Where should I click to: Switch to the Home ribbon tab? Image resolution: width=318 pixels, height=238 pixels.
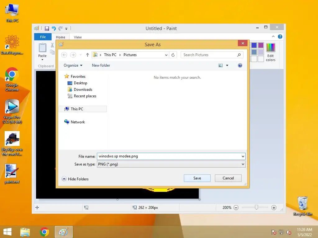point(61,37)
